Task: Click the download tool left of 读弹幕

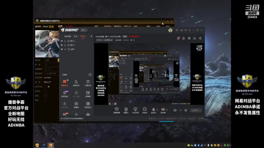Action: (76, 94)
